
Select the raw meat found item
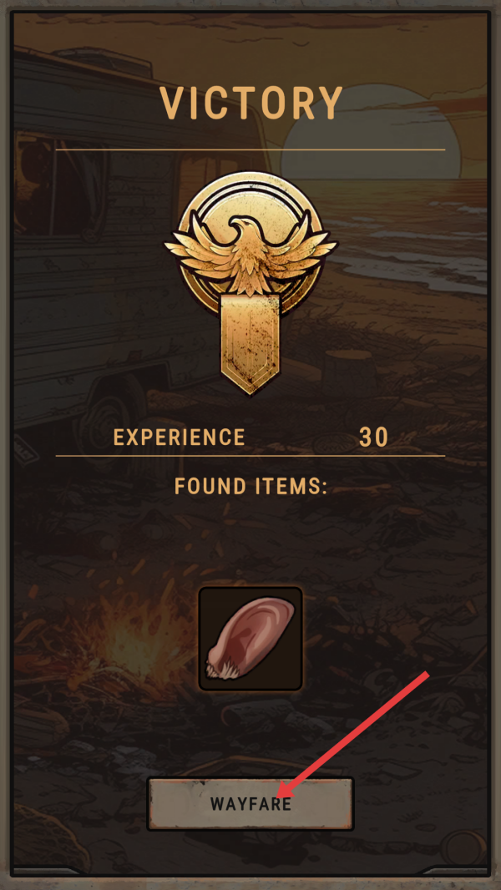(x=250, y=639)
